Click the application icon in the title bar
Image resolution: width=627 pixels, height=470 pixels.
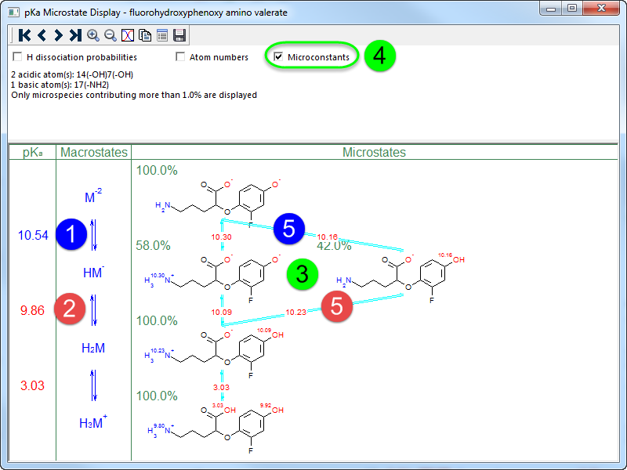pos(13,13)
